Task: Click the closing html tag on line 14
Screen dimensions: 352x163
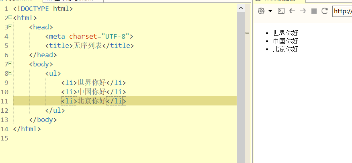Action: pyautogui.click(x=27, y=129)
